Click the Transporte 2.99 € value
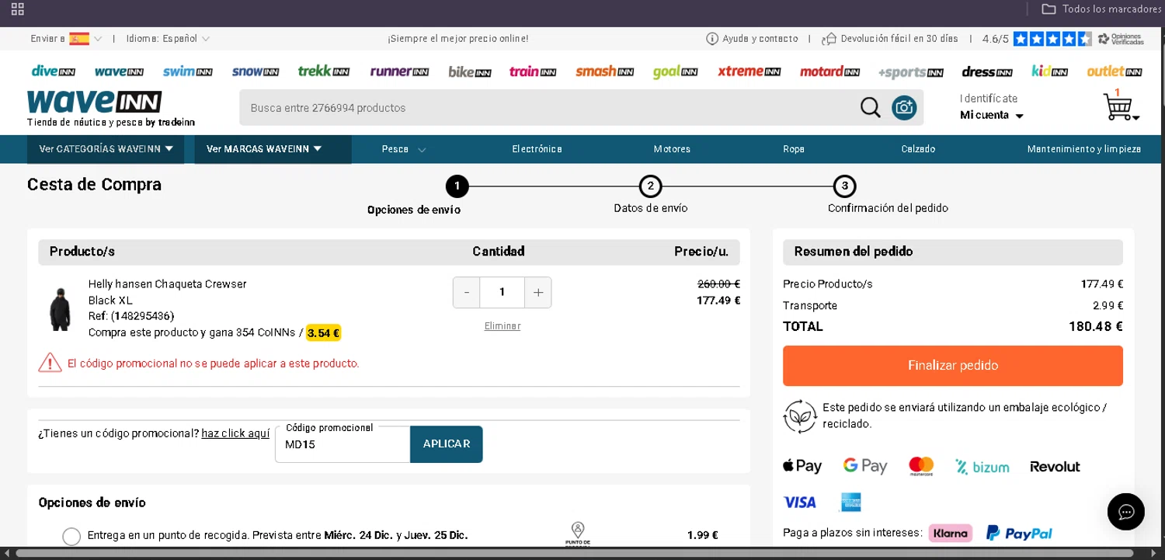1165x560 pixels. pyautogui.click(x=1108, y=306)
